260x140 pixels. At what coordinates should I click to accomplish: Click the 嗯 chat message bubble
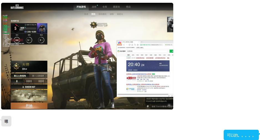coord(6,121)
